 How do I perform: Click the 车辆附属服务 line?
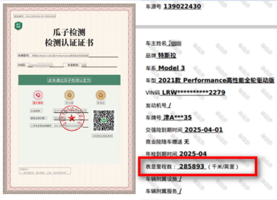pyautogui.click(x=163, y=191)
